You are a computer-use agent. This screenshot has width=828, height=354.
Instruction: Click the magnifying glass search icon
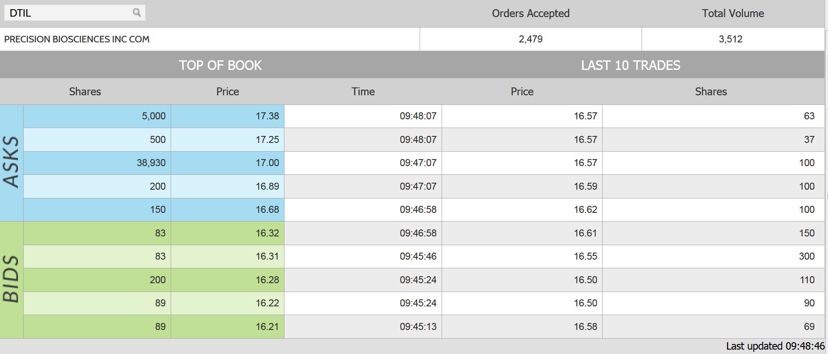tap(137, 13)
